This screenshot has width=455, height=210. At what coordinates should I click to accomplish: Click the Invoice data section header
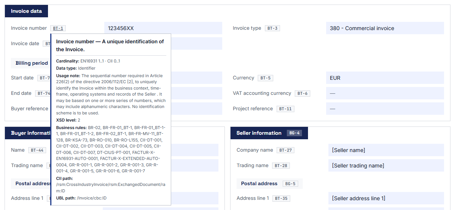click(x=26, y=11)
